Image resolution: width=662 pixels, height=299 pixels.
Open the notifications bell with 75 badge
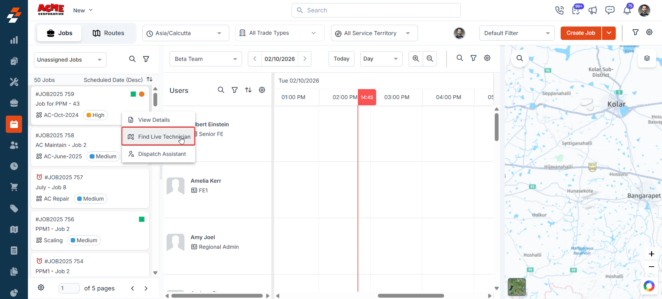627,10
